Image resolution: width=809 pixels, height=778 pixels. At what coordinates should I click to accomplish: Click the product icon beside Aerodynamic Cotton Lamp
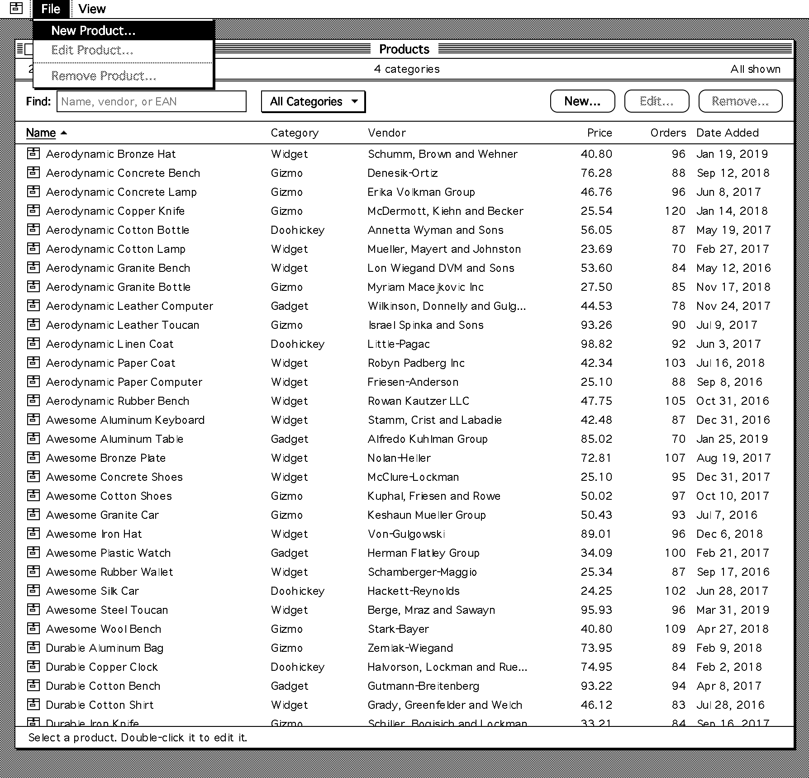pyautogui.click(x=33, y=248)
